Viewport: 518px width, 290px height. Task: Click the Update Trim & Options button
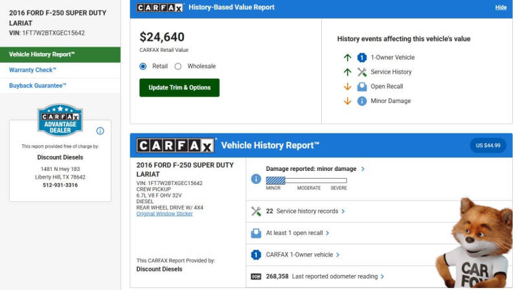click(179, 87)
